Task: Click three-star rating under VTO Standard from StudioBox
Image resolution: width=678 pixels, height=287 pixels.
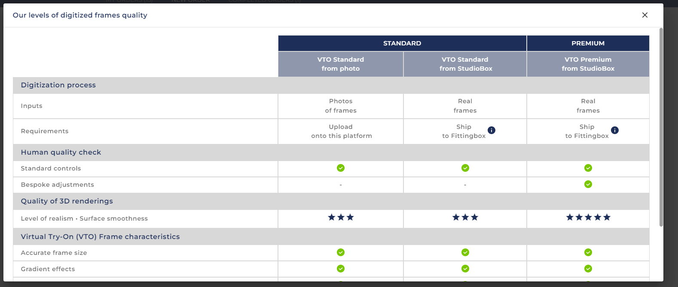Action: tap(465, 218)
